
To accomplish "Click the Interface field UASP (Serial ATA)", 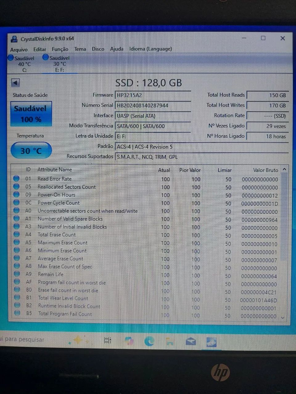I will [153, 116].
